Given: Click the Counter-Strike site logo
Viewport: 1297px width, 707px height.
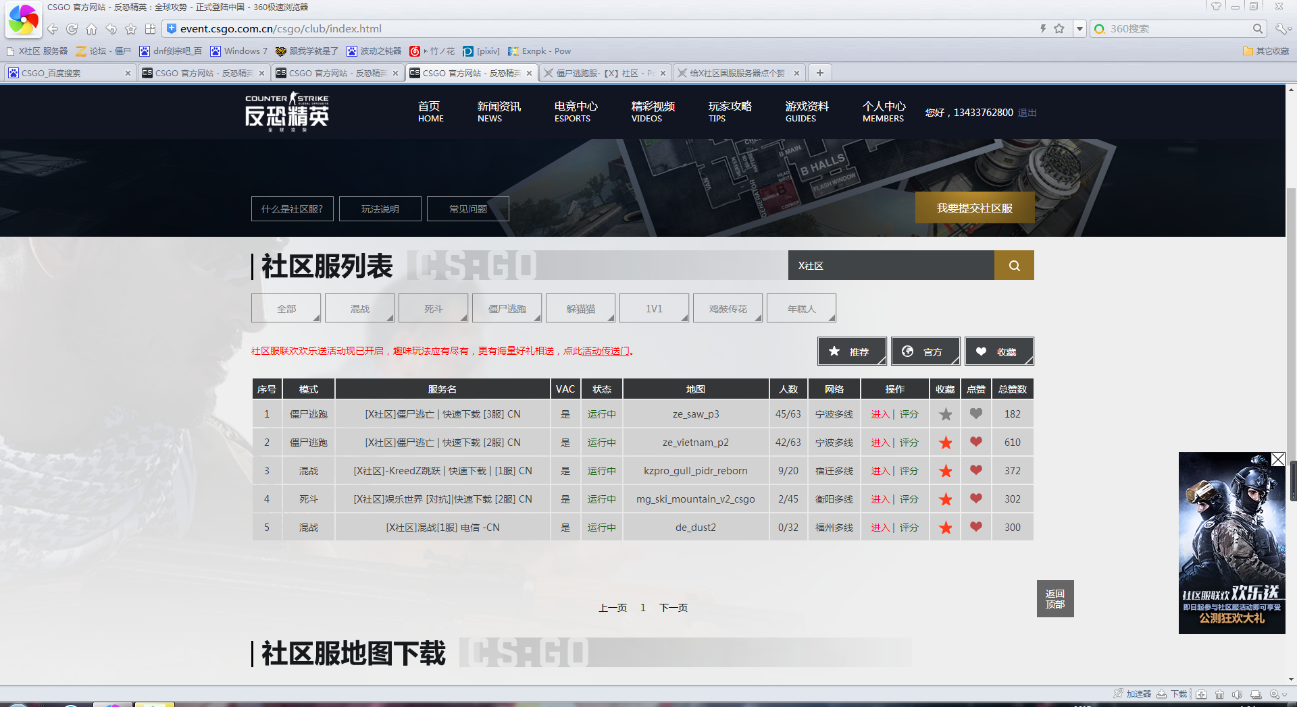Looking at the screenshot, I should tap(287, 112).
